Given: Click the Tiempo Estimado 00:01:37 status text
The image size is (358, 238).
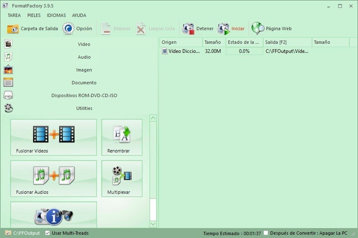Looking at the screenshot, I should (x=232, y=233).
